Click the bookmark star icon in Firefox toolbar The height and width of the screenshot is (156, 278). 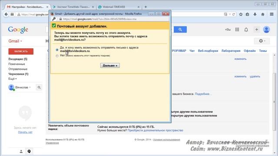(241, 14)
